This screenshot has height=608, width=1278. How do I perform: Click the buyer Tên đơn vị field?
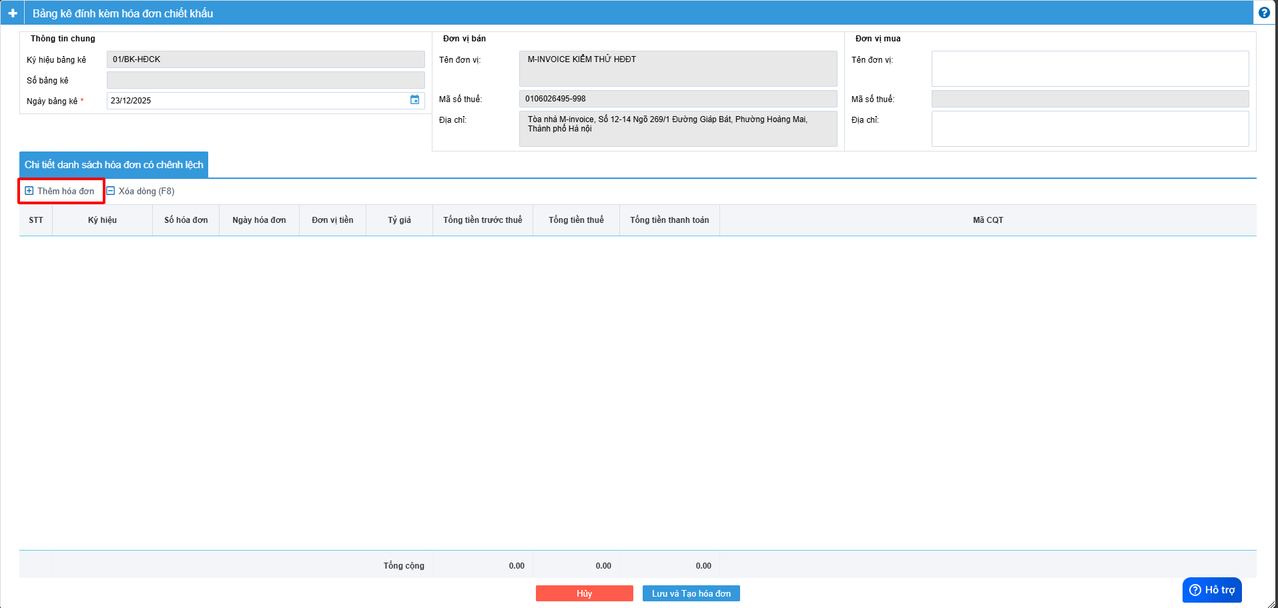click(x=1089, y=69)
